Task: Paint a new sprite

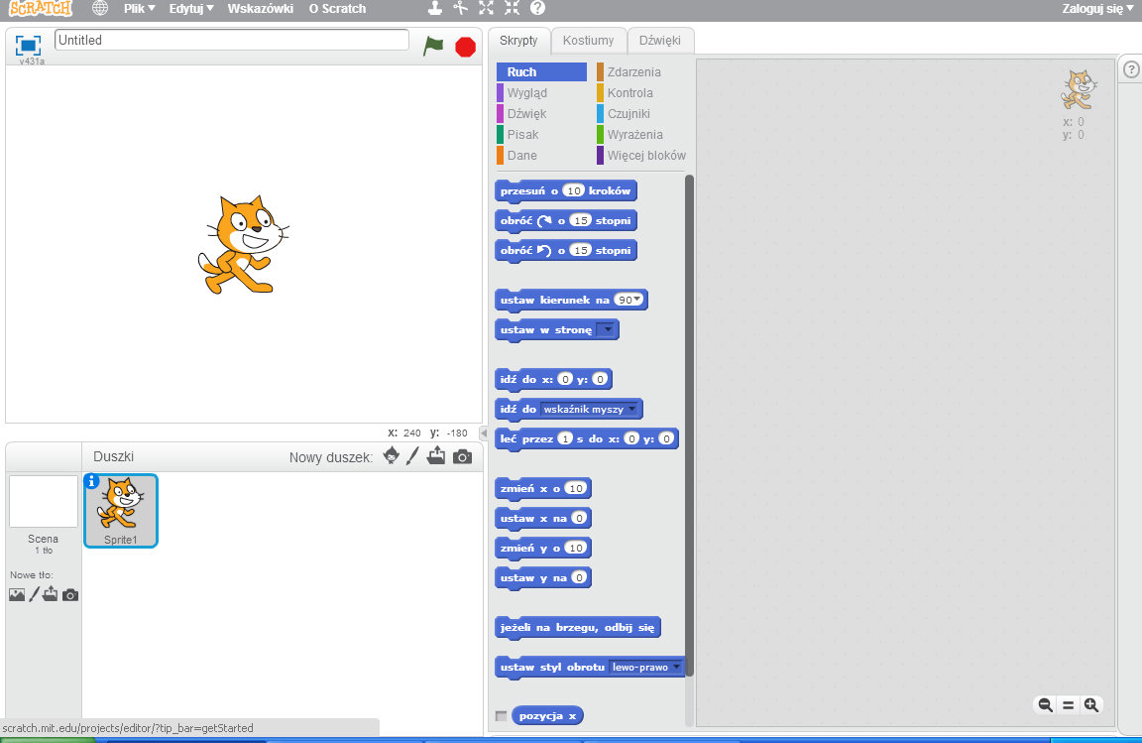Action: coord(413,455)
